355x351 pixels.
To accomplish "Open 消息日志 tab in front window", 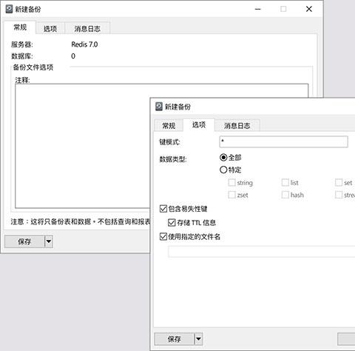I will pos(237,126).
